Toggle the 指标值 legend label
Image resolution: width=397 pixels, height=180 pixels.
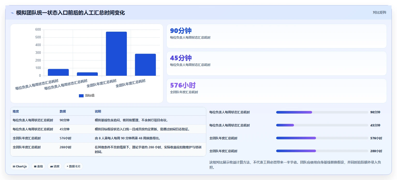(x=90, y=96)
